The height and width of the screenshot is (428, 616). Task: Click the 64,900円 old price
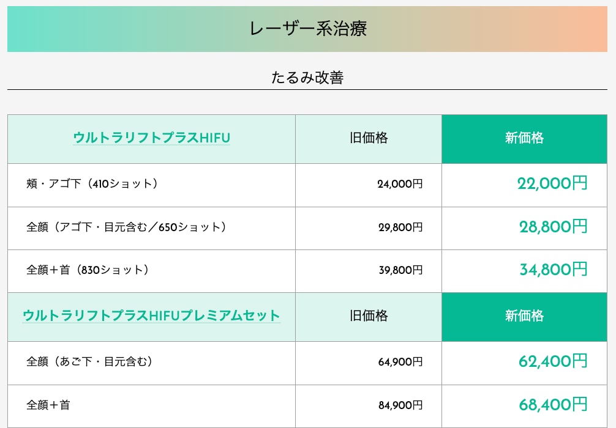click(400, 362)
